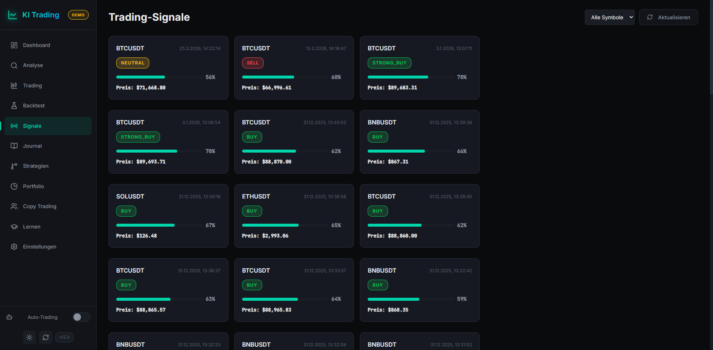Click the Backtest flask icon

[14, 106]
